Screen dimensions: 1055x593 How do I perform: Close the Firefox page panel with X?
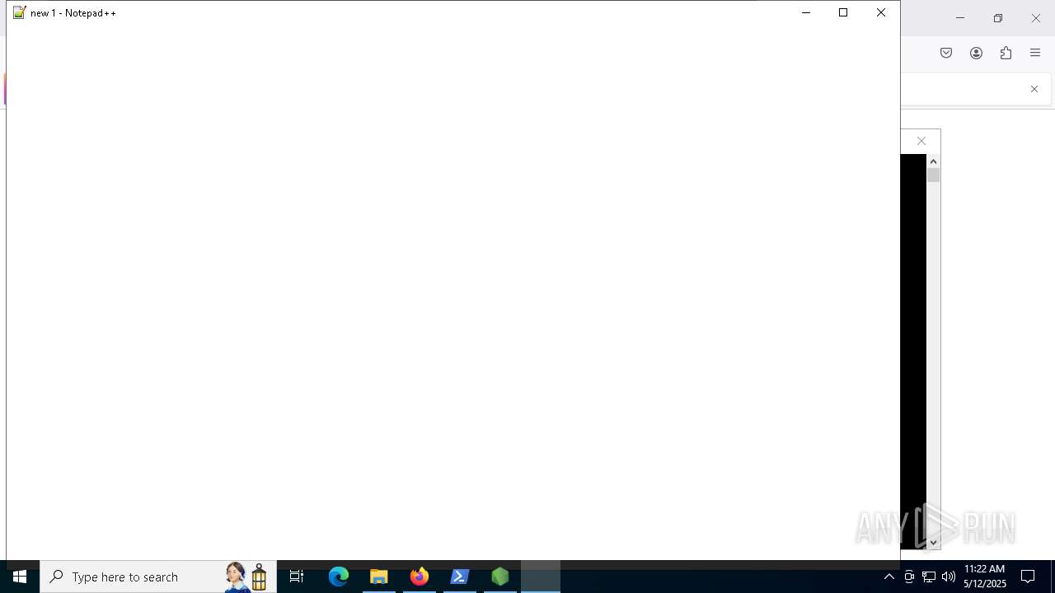pos(921,141)
